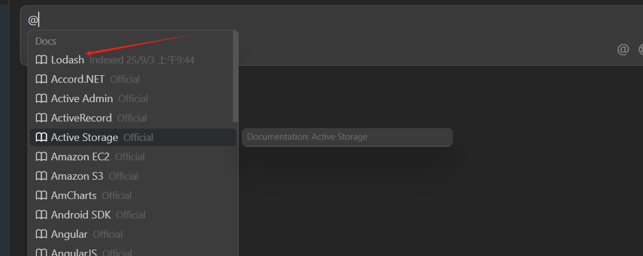Click the Android SDK book icon
Screen dimensions: 643x256
pyautogui.click(x=41, y=215)
